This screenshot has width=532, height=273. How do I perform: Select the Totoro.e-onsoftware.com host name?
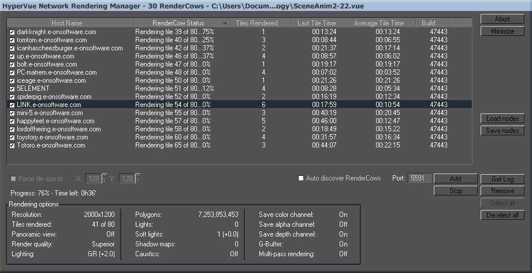click(x=51, y=145)
